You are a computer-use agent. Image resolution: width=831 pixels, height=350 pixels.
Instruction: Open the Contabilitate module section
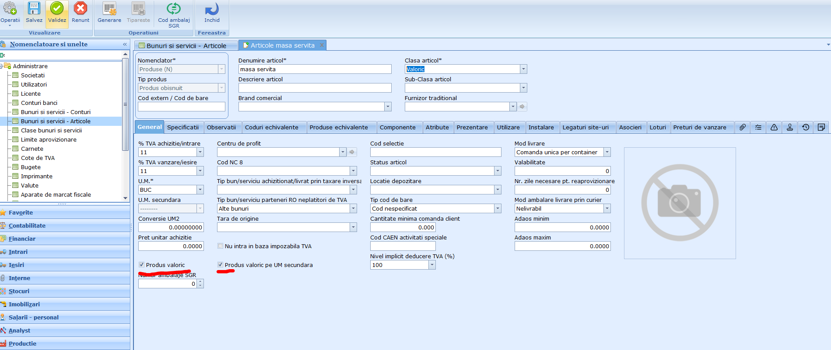coord(27,226)
